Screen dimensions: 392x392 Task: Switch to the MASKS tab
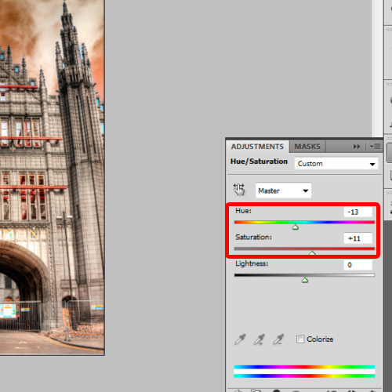307,147
